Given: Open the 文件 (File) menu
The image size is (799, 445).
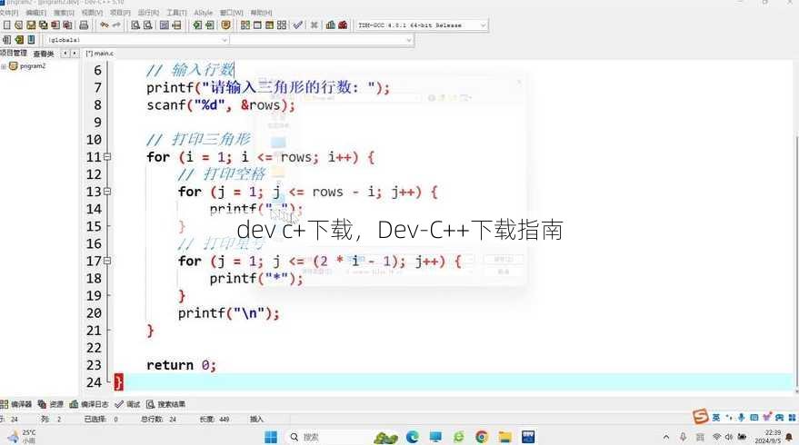Looking at the screenshot, I should pos(9,12).
